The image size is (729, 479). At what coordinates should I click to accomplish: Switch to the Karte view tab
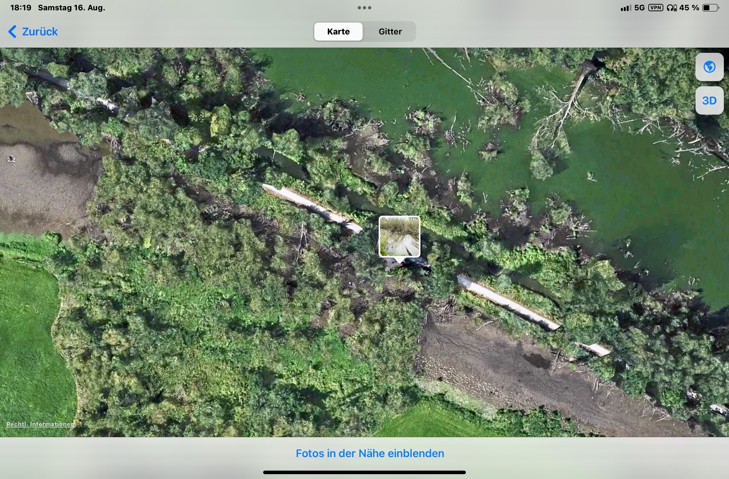338,32
